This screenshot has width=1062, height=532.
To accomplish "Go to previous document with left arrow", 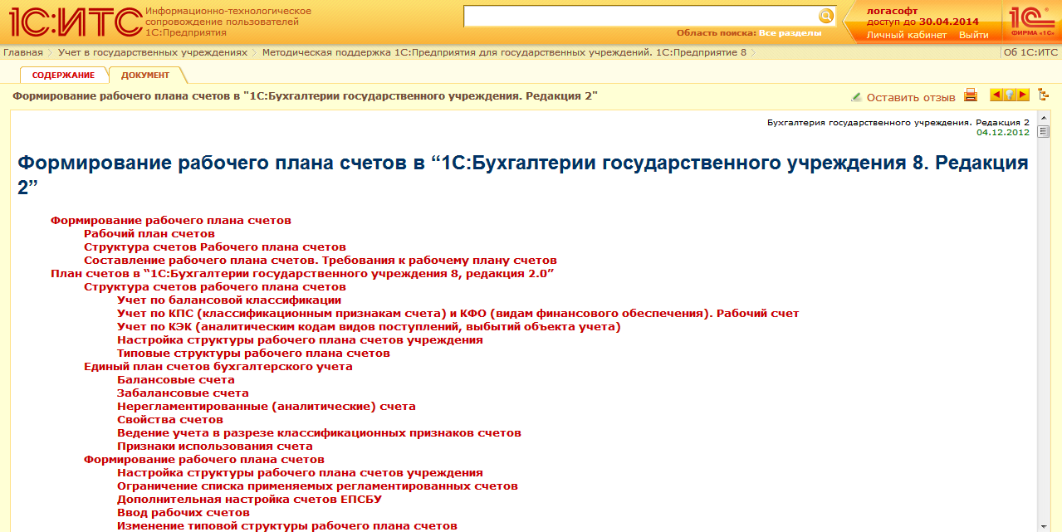I will [x=996, y=95].
